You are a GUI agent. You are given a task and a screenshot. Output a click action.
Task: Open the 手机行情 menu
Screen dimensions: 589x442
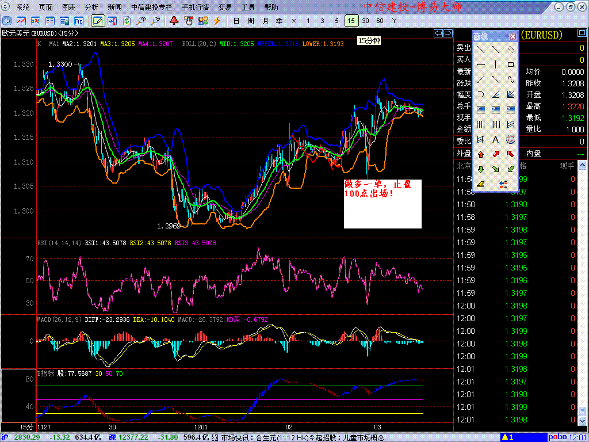(x=196, y=7)
